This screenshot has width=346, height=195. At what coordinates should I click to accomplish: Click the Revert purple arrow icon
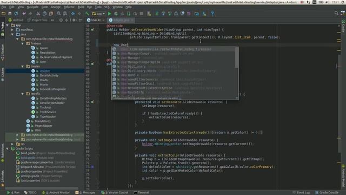pos(189,14)
